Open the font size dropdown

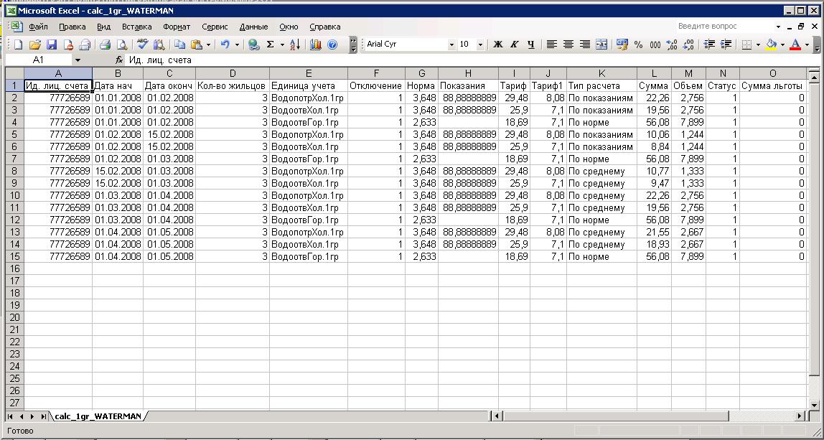[480, 45]
